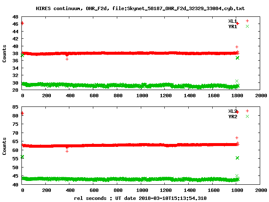Select the YR1 legend label

(x=232, y=27)
